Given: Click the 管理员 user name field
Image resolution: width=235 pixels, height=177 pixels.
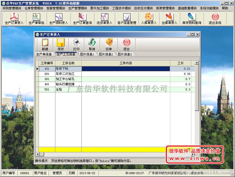Looking at the screenshot, I should click(x=57, y=173).
